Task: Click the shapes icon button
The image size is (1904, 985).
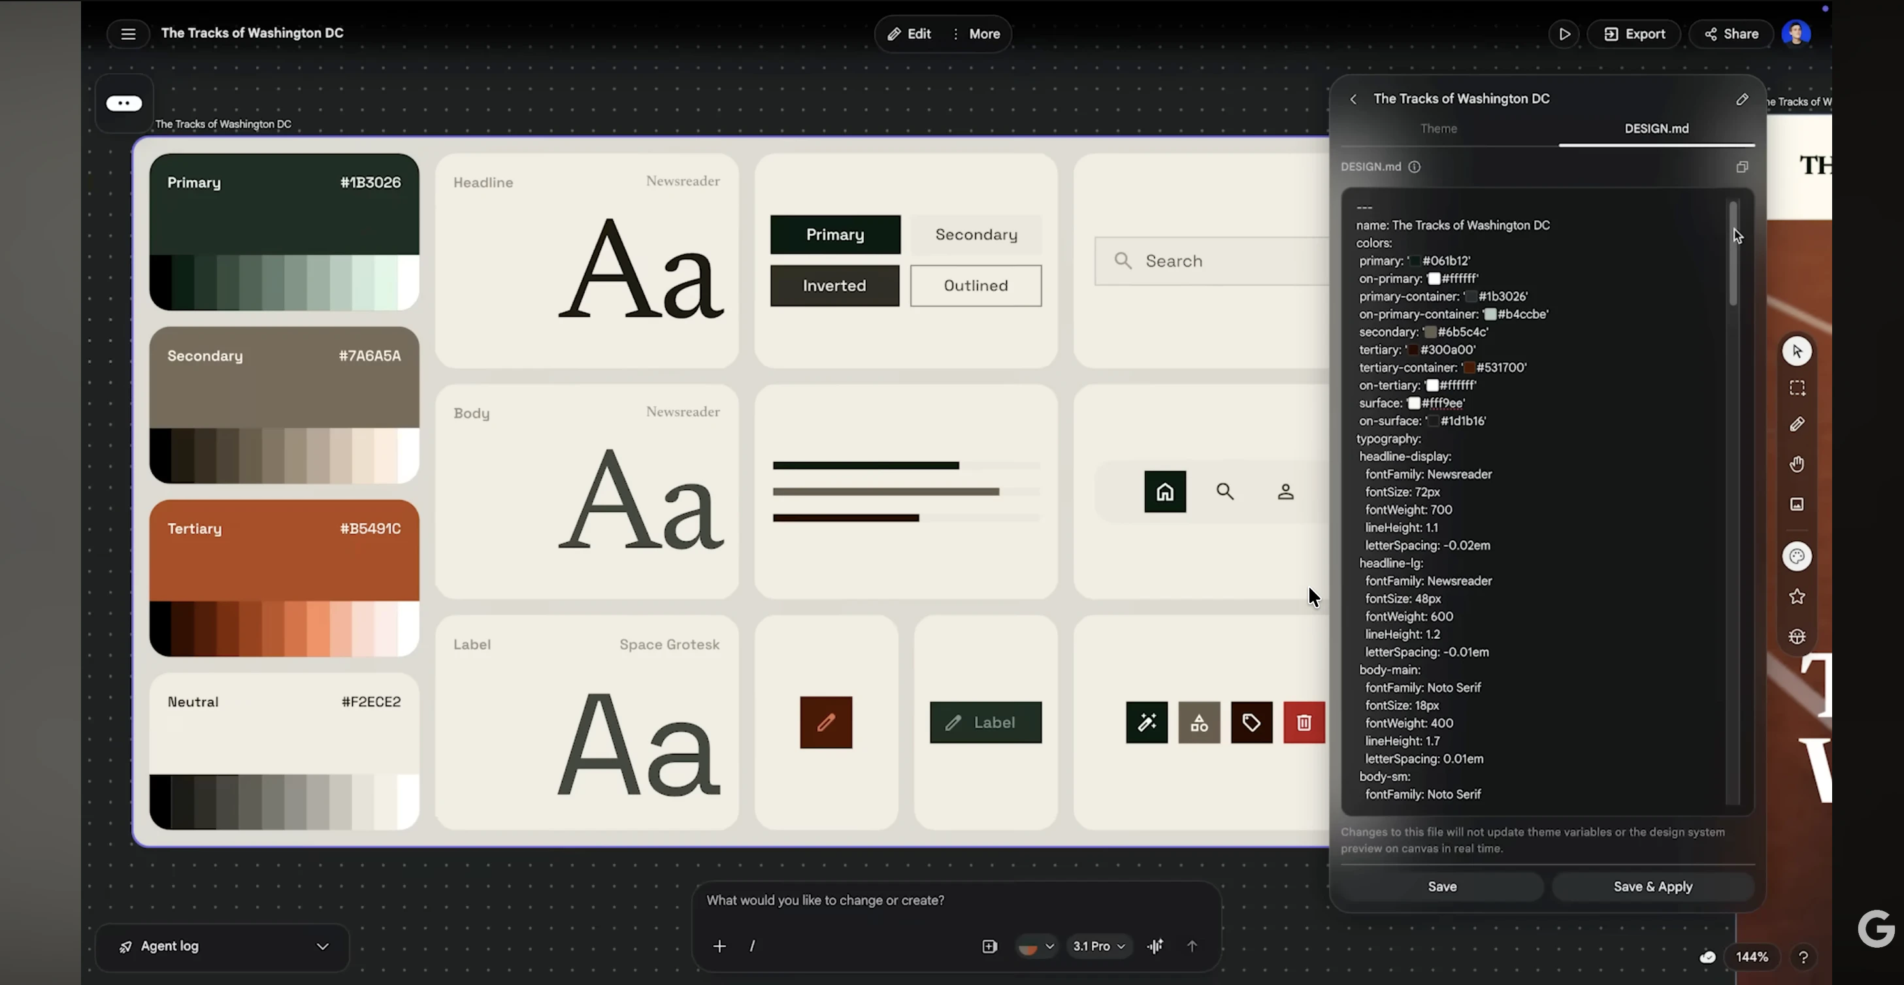Action: (1199, 722)
